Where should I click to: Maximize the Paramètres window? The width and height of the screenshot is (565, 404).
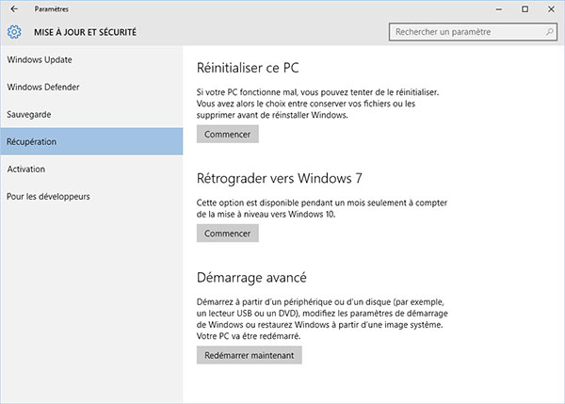tap(525, 8)
